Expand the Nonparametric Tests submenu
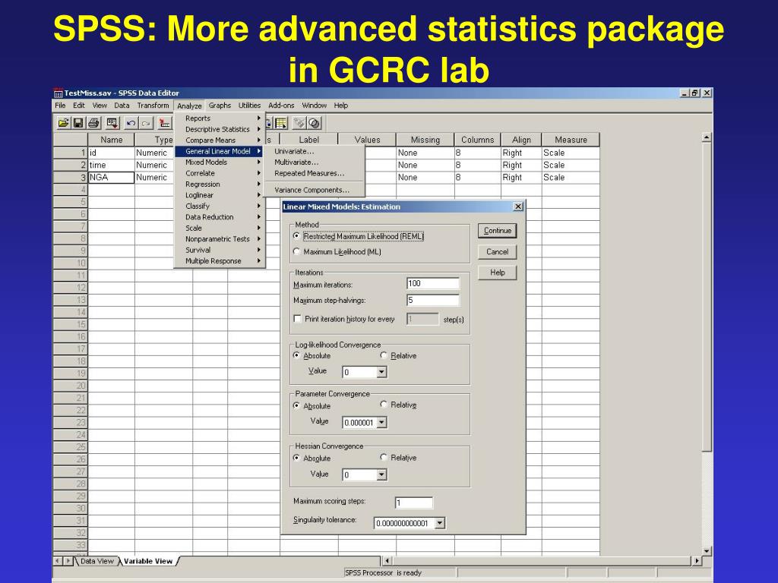 pyautogui.click(x=220, y=238)
